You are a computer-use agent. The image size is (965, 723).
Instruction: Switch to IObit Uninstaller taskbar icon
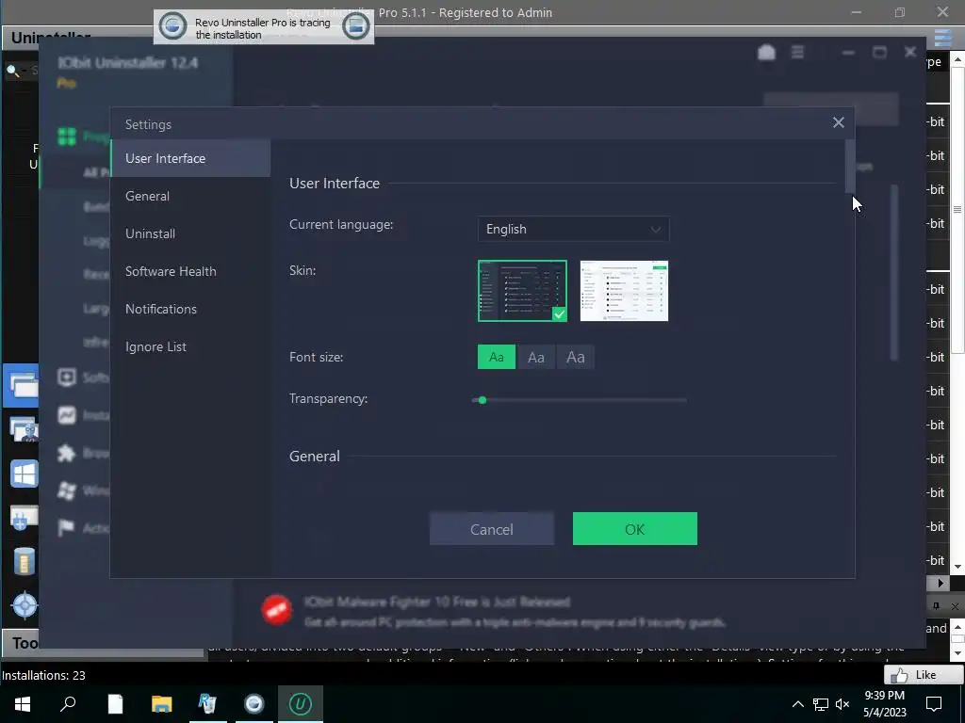(301, 704)
